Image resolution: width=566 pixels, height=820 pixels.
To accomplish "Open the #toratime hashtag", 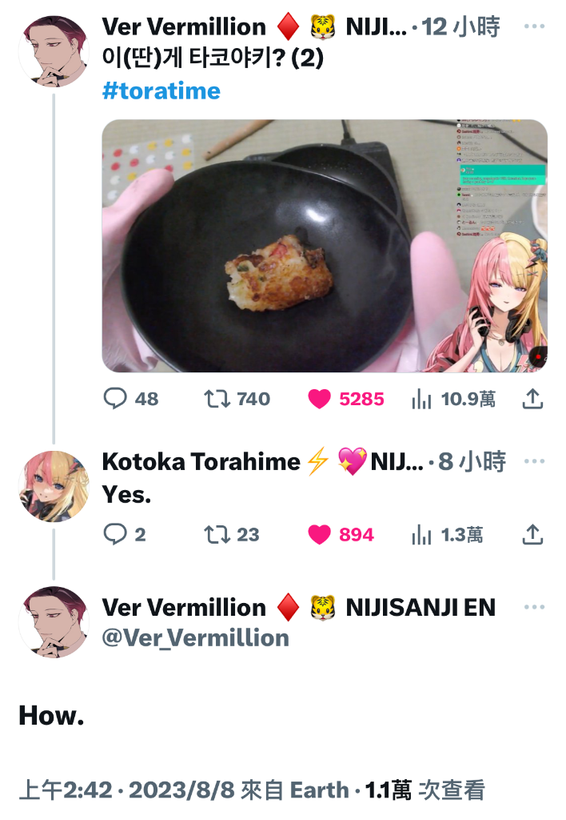I will click(x=161, y=91).
